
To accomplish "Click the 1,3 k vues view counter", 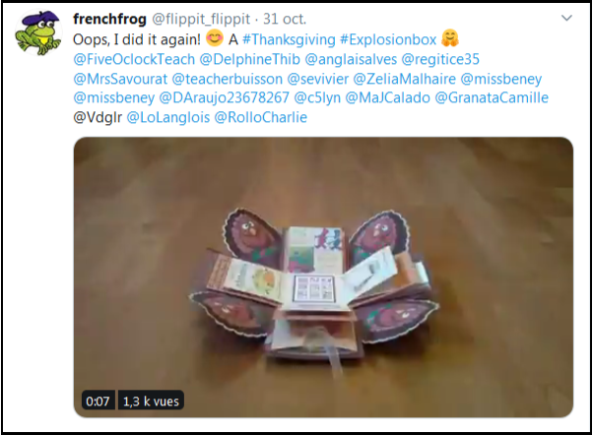I will (151, 401).
